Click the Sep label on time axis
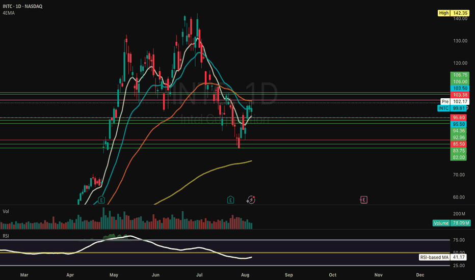This screenshot has width=475, height=280. (289, 275)
